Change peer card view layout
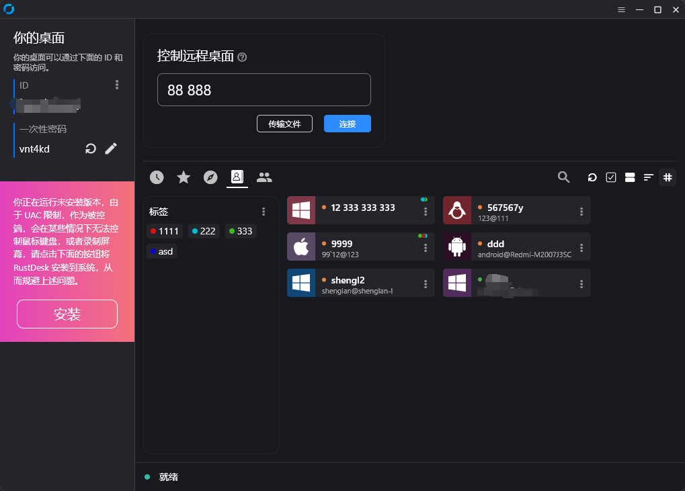The width and height of the screenshot is (685, 491). point(630,177)
